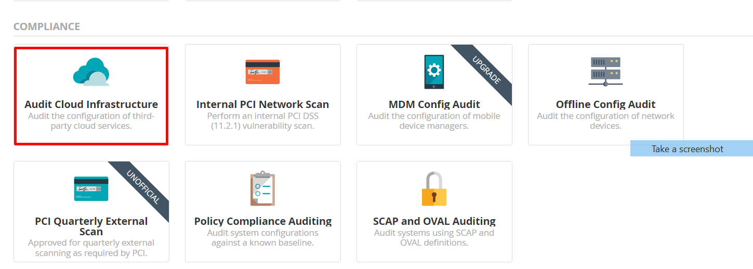Click the Policy Compliance Auditing description text
The height and width of the screenshot is (269, 753).
click(x=262, y=238)
